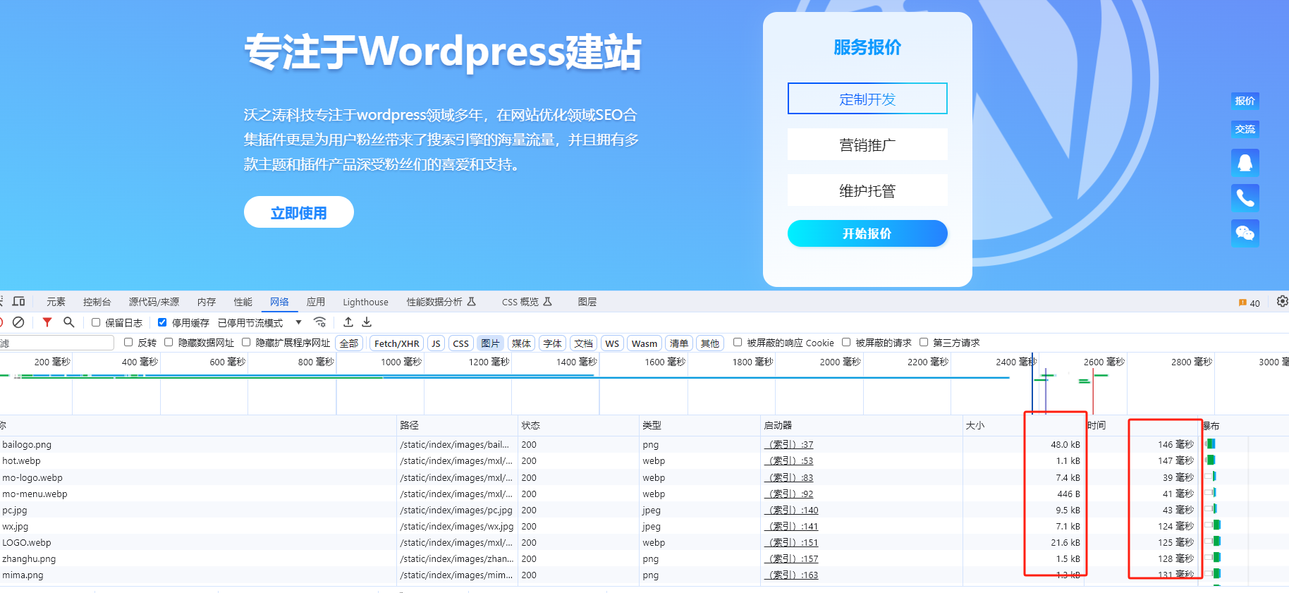1289x593 pixels.
Task: Toggle the device toolbar icon in DevTools
Action: click(19, 301)
